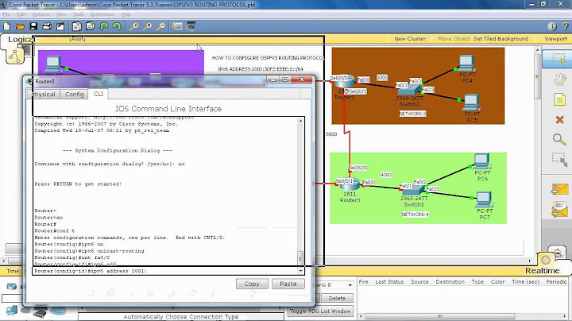Open the Activity Wizard toolbar icon
This screenshot has height=321, width=572.
pyautogui.click(x=60, y=26)
